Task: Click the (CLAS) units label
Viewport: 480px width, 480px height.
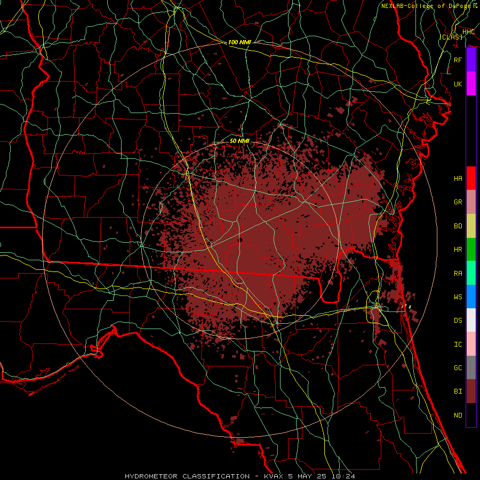Action: click(451, 37)
